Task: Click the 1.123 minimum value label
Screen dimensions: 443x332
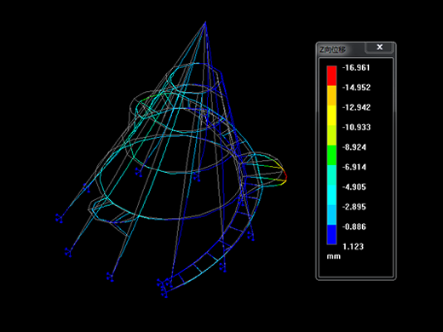Action: (353, 246)
